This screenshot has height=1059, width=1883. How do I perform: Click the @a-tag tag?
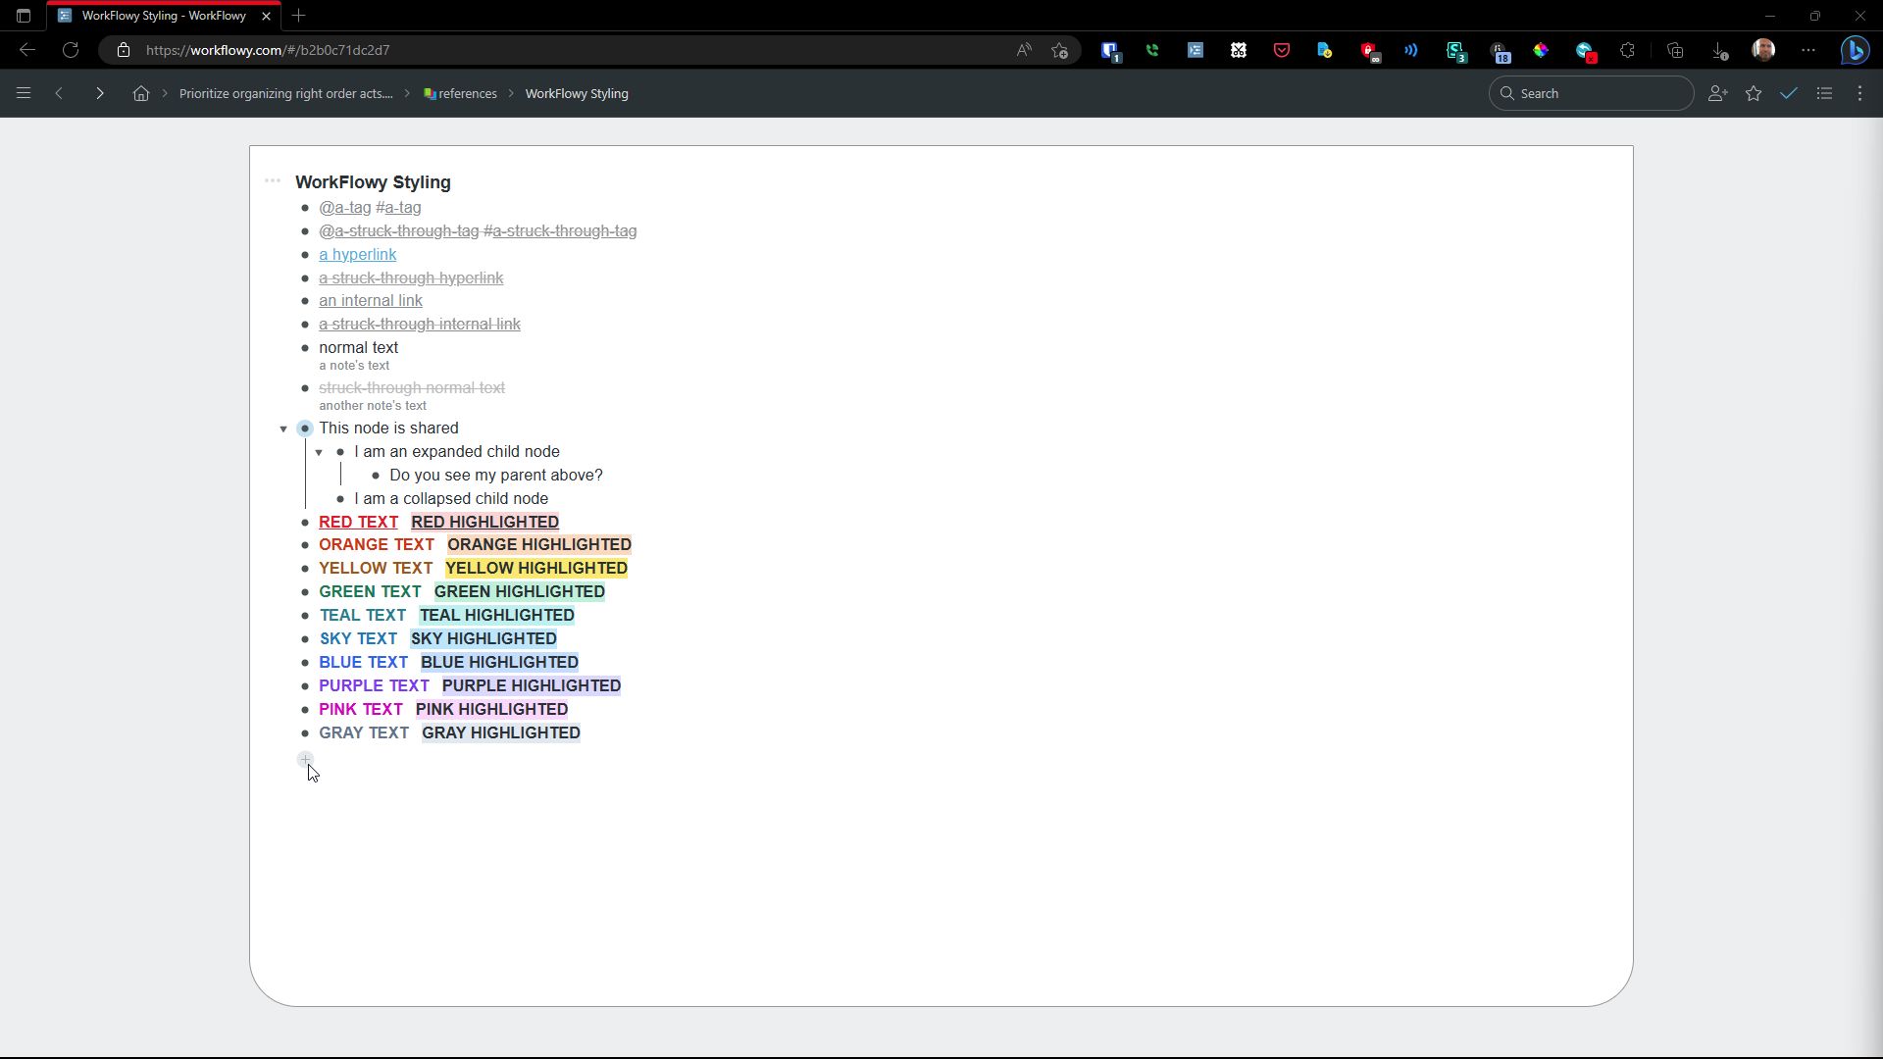[345, 208]
